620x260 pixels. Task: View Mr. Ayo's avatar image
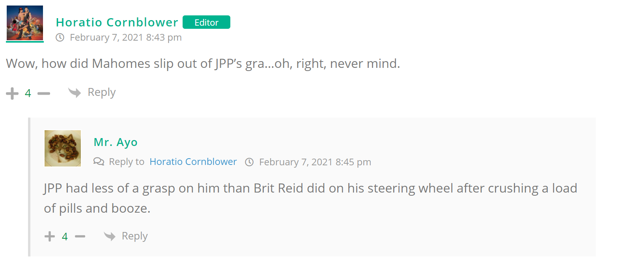pos(63,148)
